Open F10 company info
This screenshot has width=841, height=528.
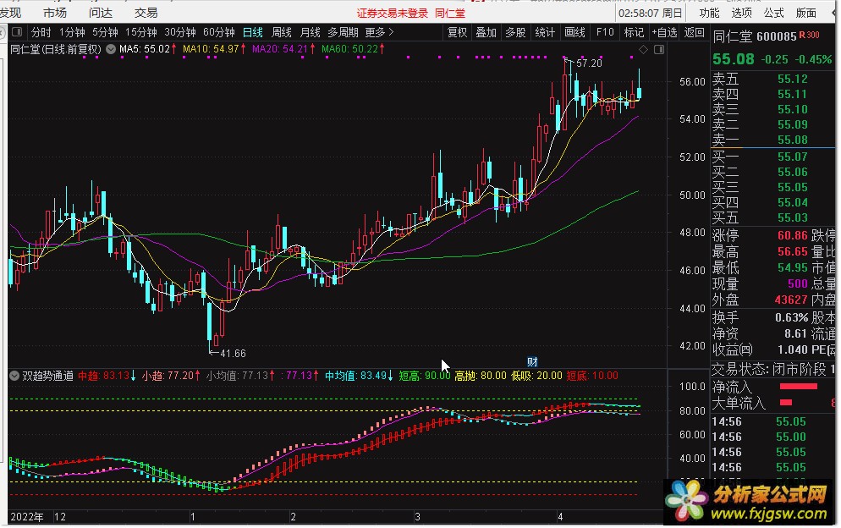point(605,32)
